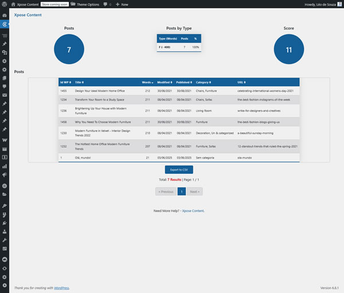Sort the posts table by Published date

184,82
